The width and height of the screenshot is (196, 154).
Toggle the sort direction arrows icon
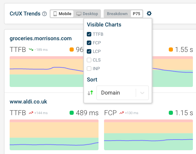pyautogui.click(x=90, y=93)
